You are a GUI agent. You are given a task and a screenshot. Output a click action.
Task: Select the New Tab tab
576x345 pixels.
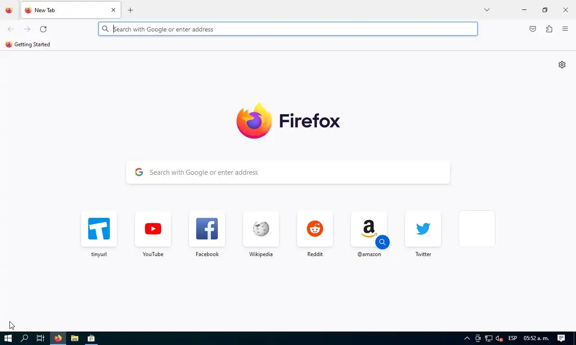[x=71, y=10]
